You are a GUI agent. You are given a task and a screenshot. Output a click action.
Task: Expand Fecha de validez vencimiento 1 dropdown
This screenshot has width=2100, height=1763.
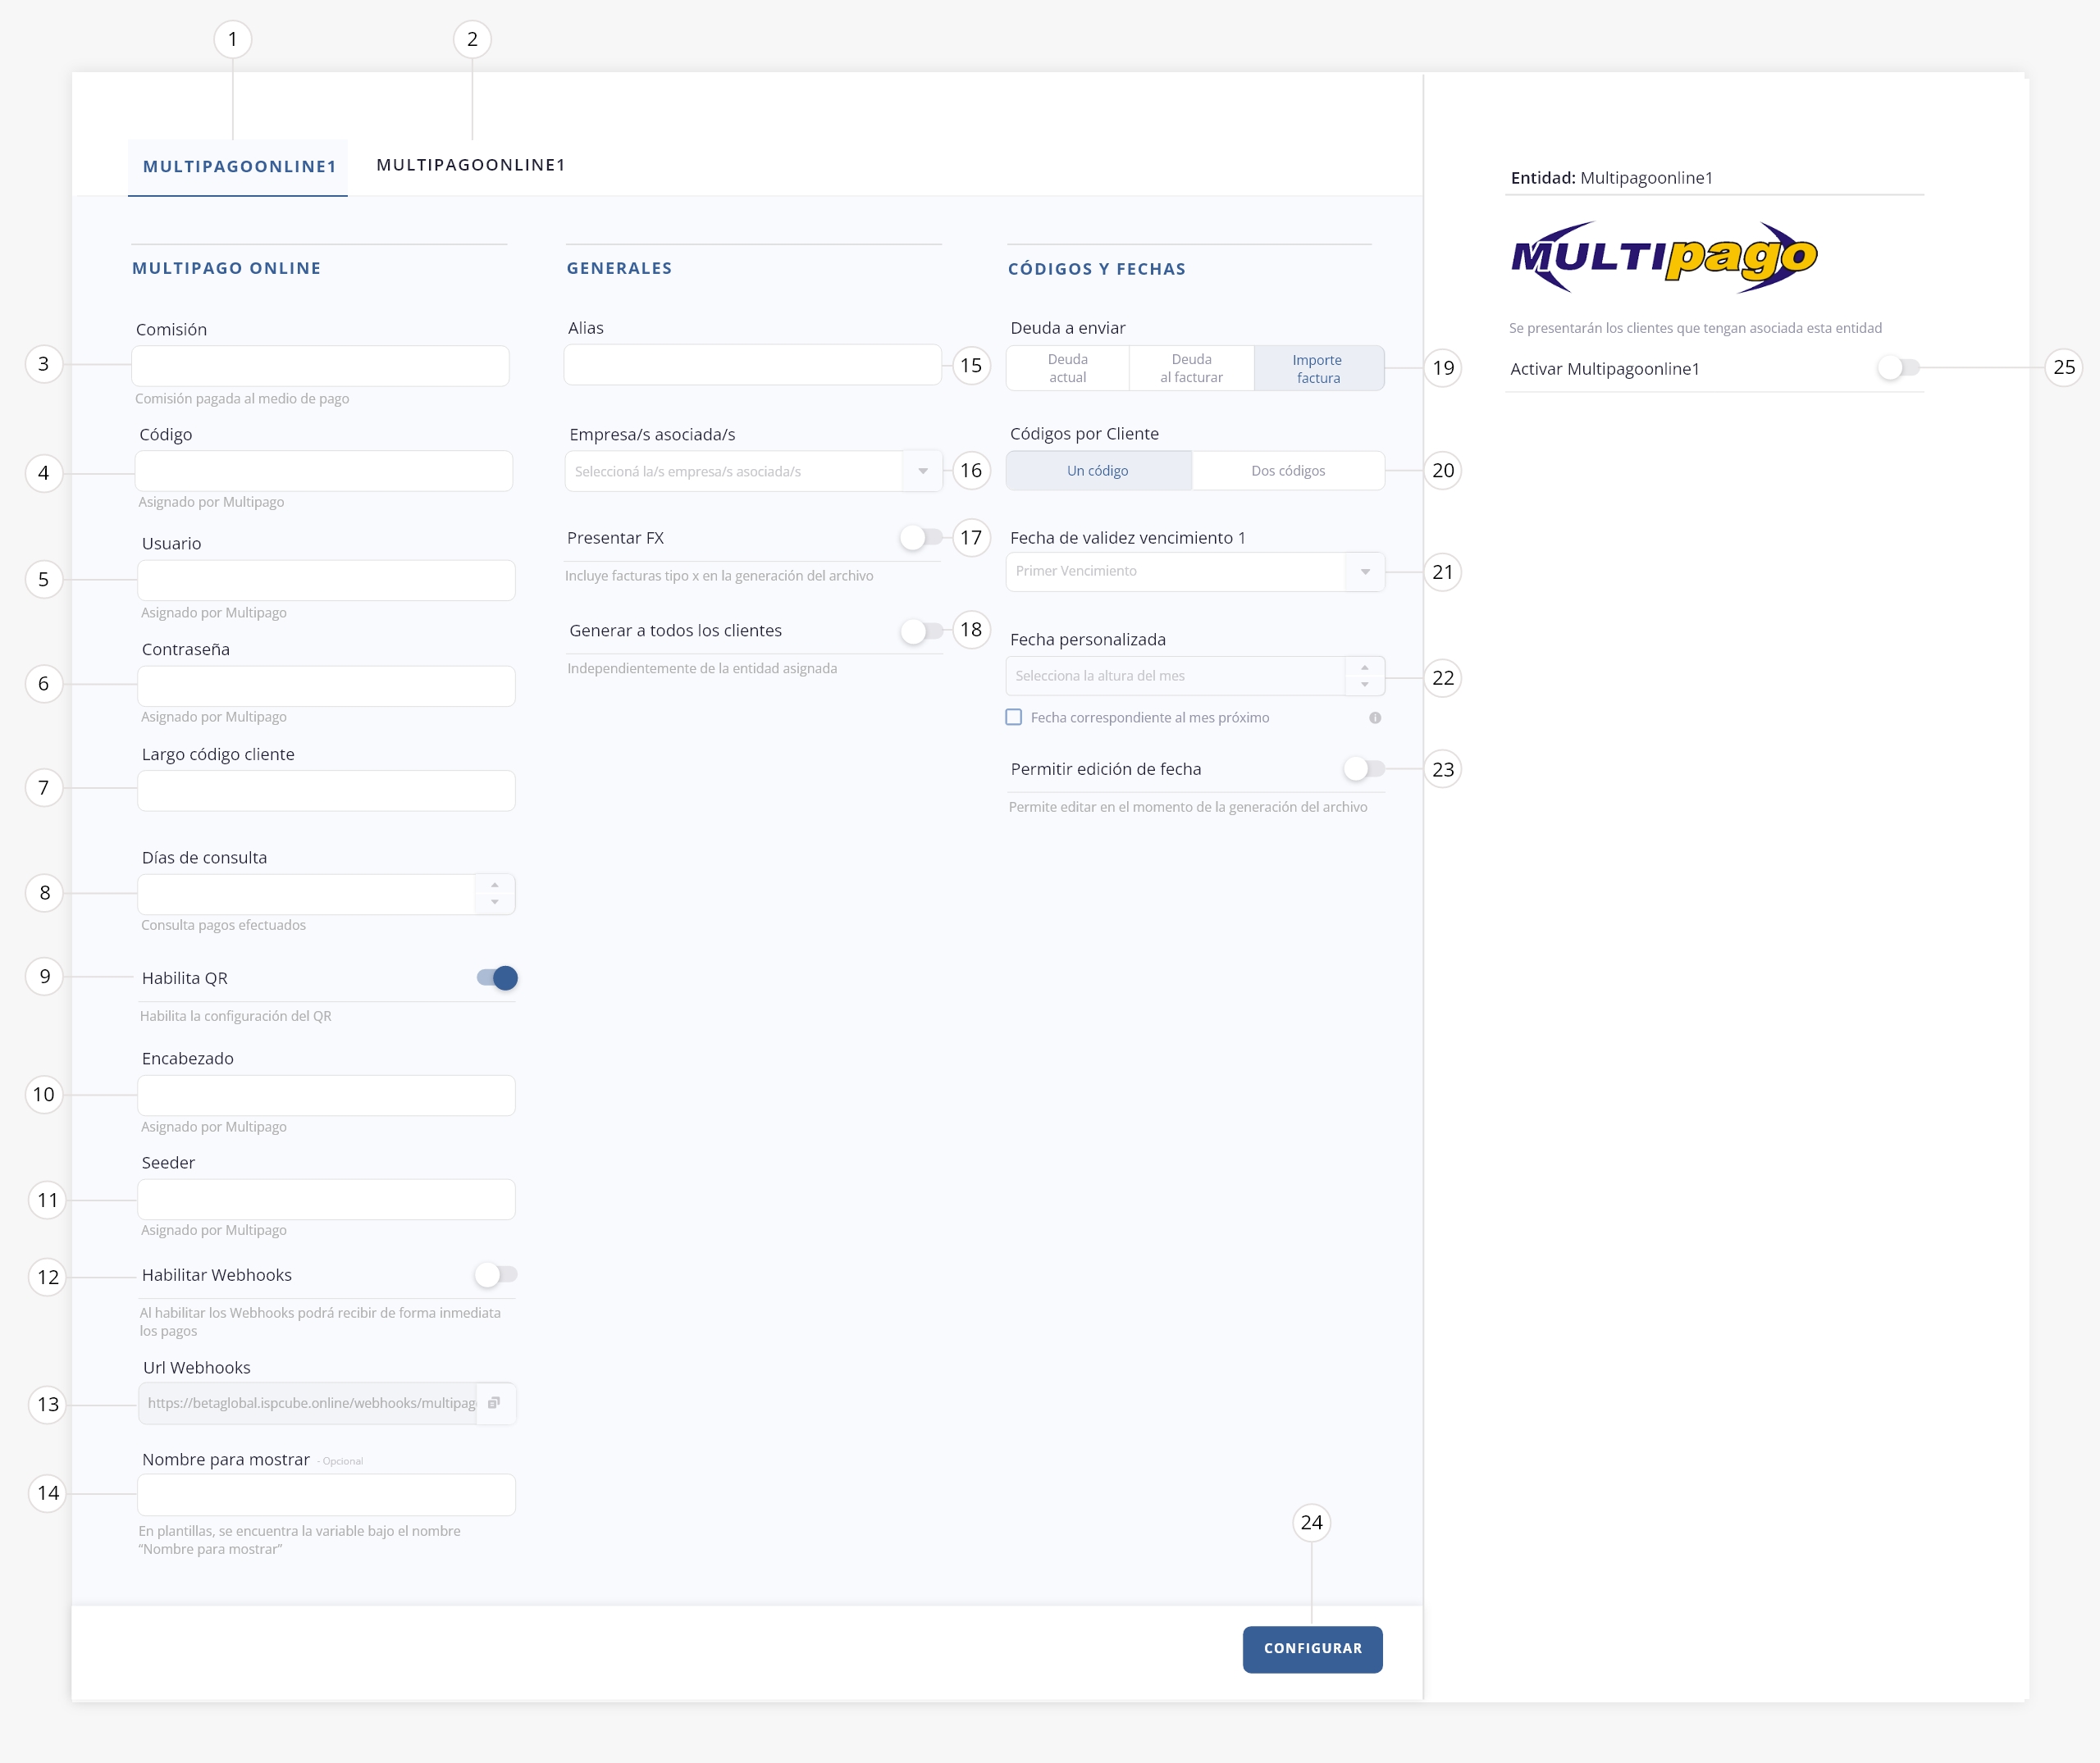tap(1195, 572)
